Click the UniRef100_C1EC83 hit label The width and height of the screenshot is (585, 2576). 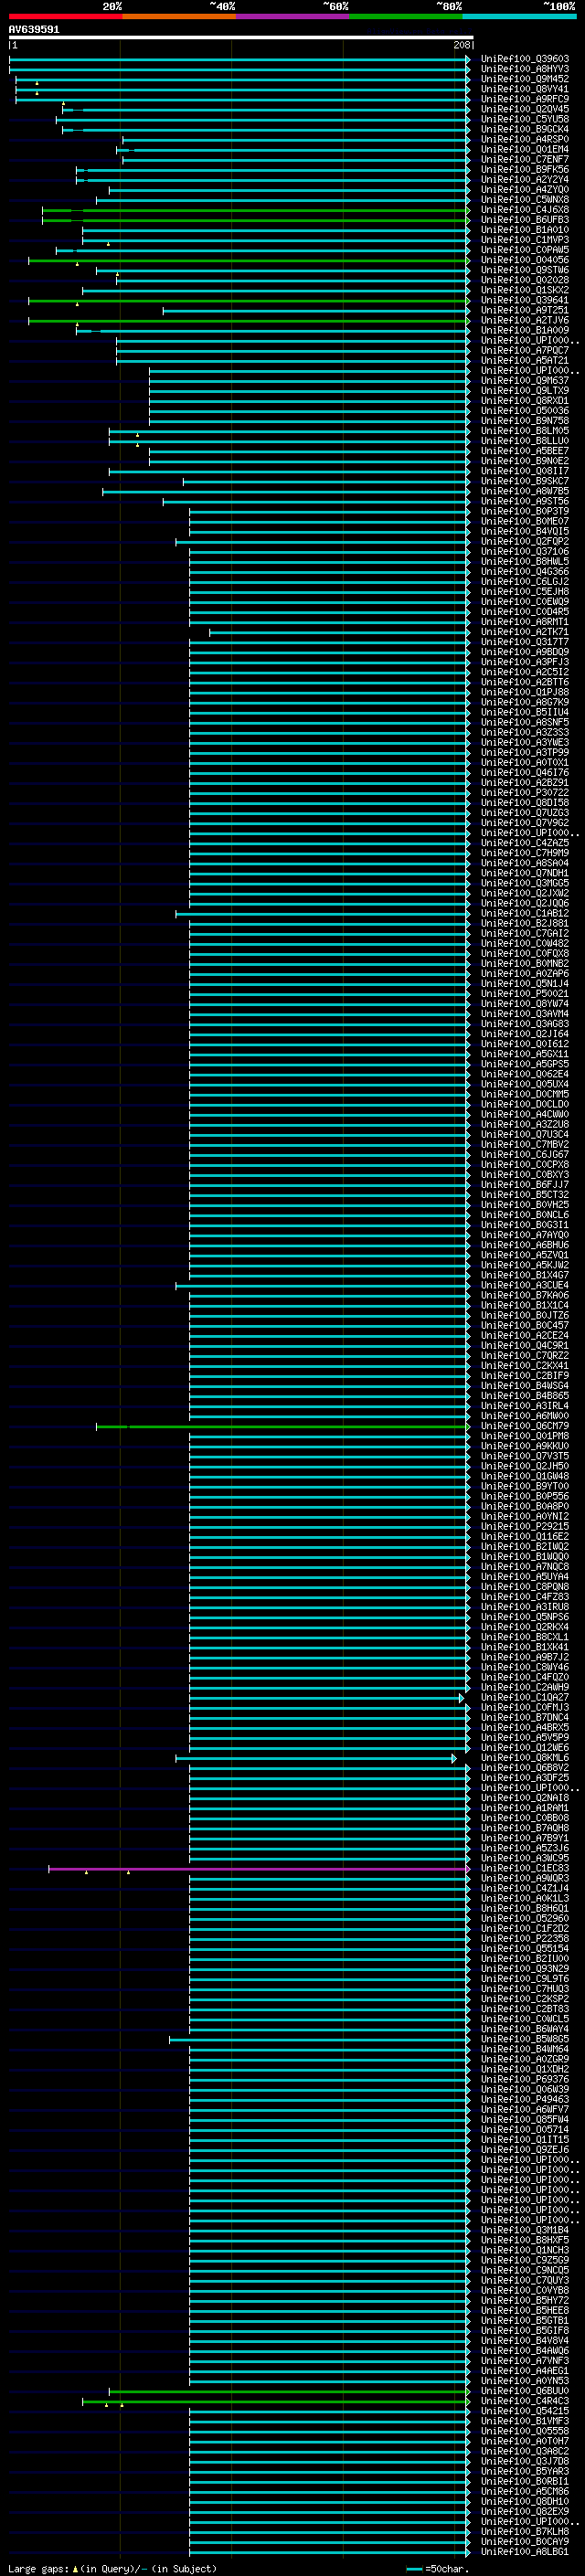525,1868
